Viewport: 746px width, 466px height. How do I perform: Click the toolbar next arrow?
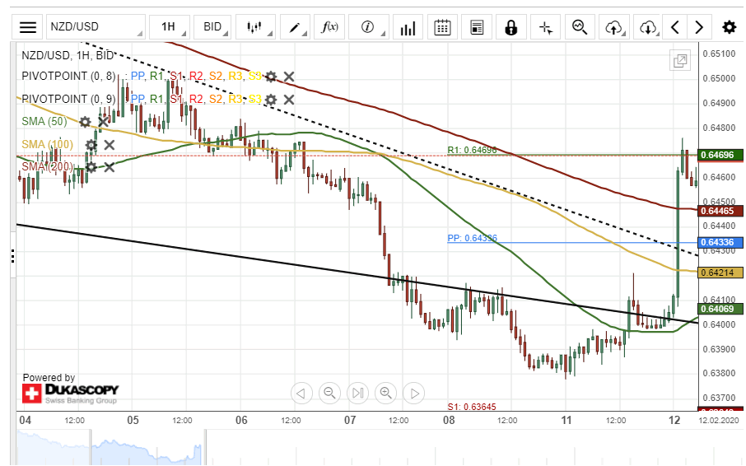pos(699,27)
